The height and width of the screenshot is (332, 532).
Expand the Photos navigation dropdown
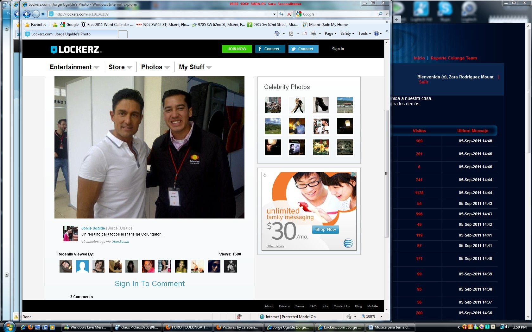(155, 67)
